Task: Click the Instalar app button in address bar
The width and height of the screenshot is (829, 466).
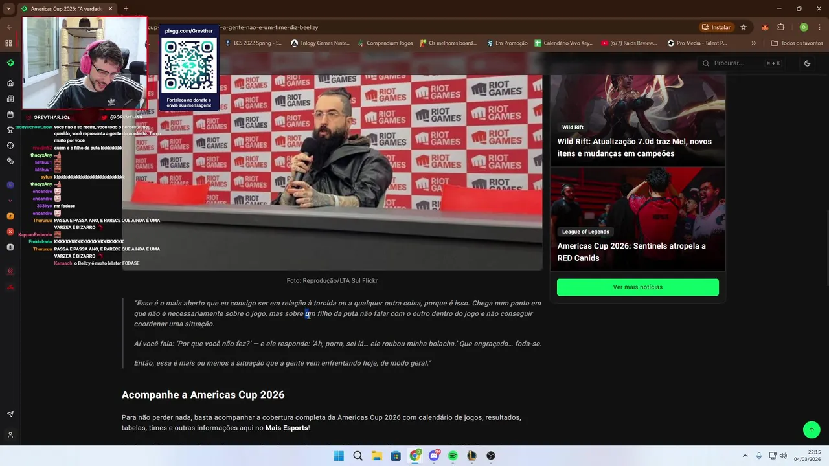Action: click(x=716, y=27)
